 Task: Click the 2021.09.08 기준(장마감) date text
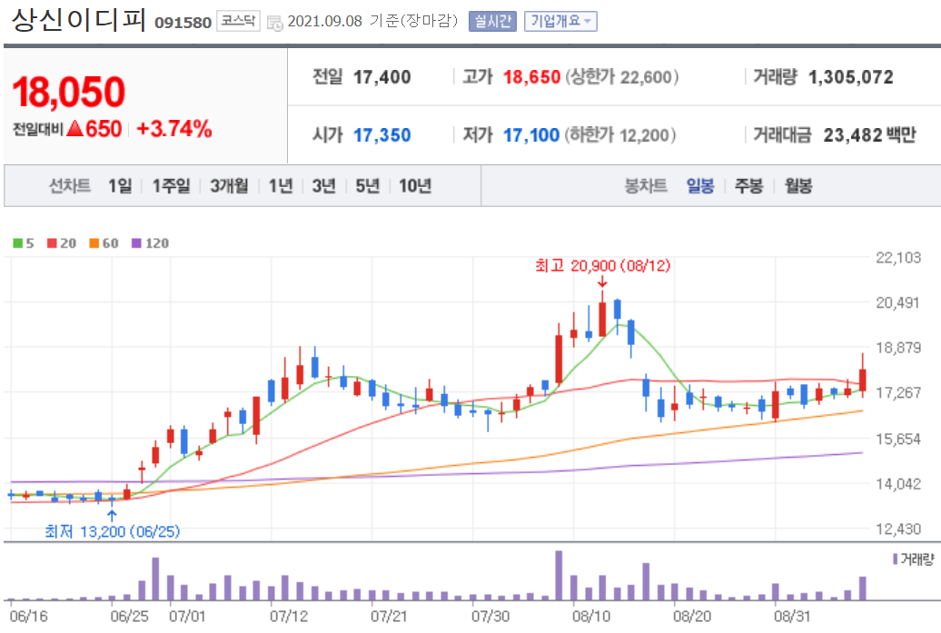[372, 21]
